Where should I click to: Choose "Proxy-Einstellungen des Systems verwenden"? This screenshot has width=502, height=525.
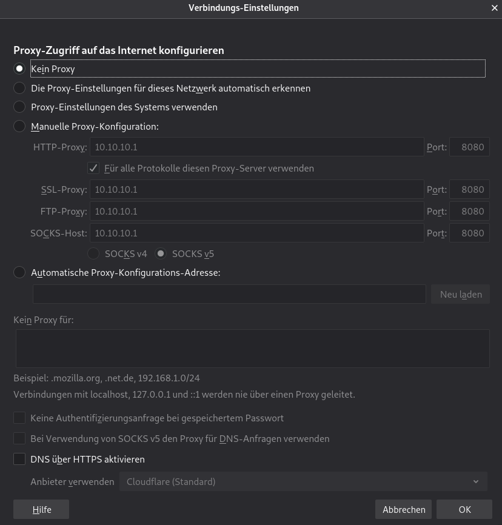click(19, 107)
